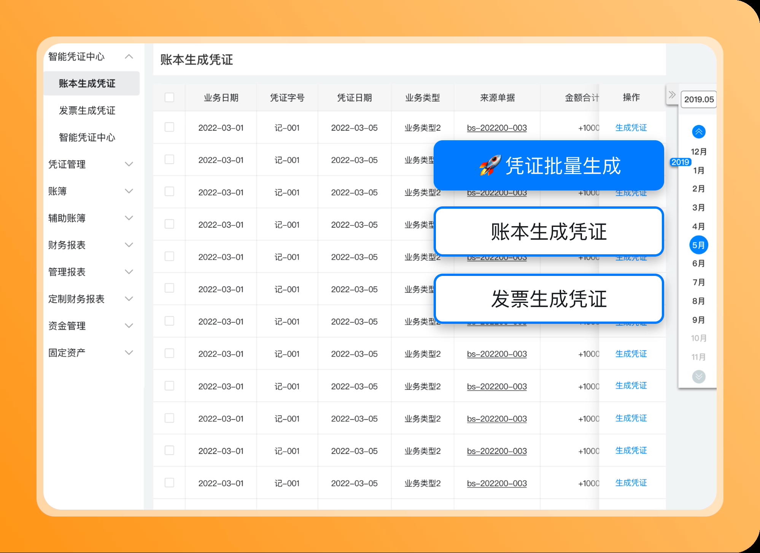Screen dimensions: 760x553
Task: Click 生成凭证 link in the ninth row
Action: pyautogui.click(x=631, y=385)
